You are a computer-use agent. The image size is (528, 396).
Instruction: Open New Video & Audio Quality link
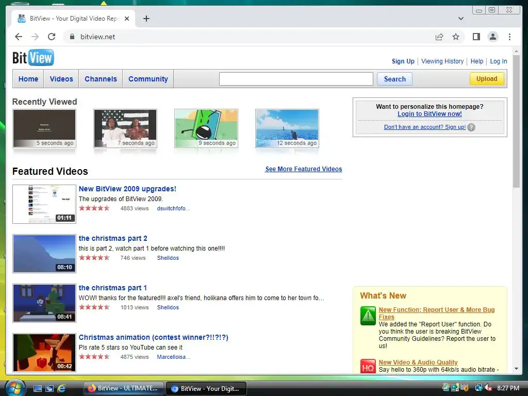(418, 362)
